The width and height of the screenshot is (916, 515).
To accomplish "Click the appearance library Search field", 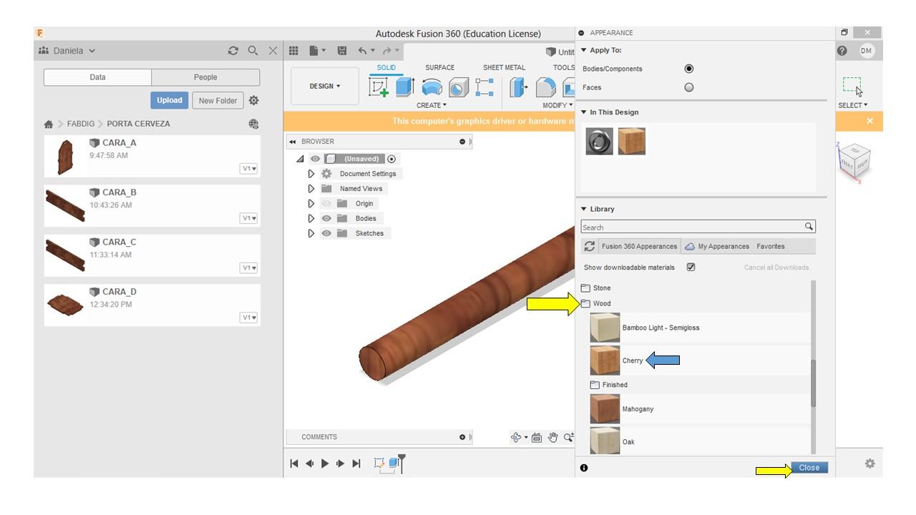I will (698, 227).
